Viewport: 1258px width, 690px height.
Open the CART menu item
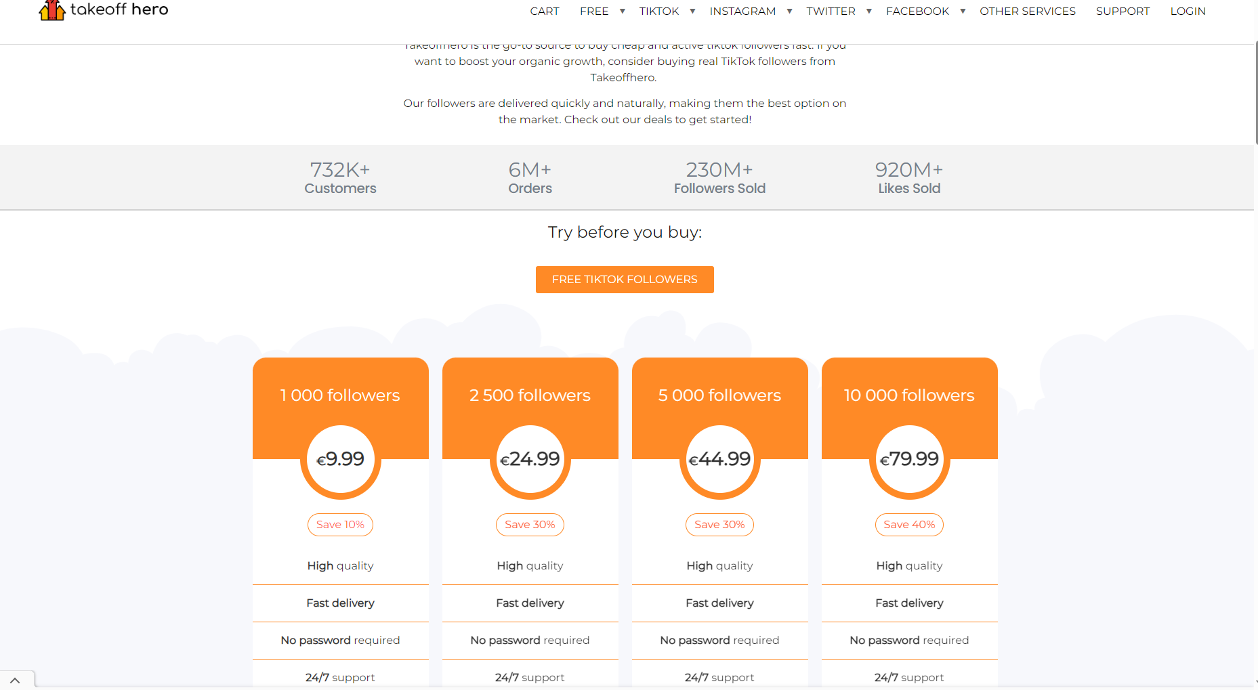[544, 12]
